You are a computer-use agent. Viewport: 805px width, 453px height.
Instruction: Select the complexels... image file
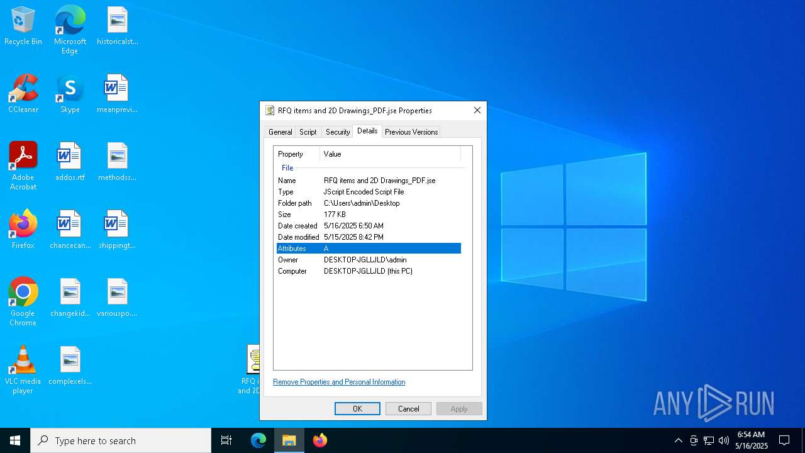(70, 366)
